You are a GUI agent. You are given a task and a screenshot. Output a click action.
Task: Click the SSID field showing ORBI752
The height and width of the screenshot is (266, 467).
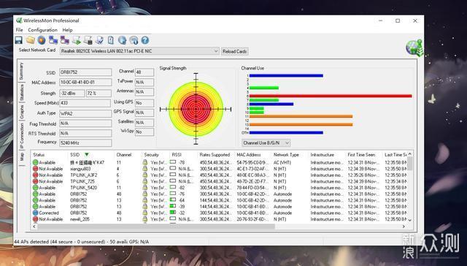pos(85,72)
